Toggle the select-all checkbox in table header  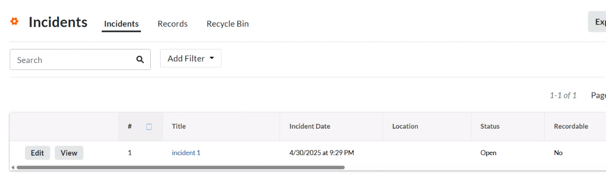(x=149, y=126)
